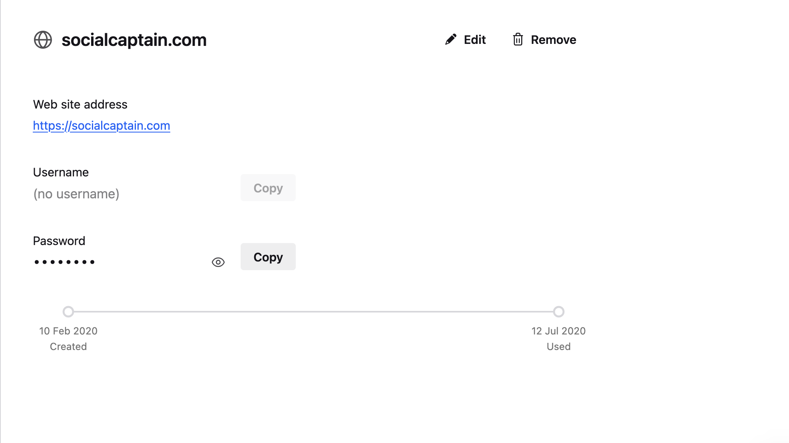Reveal the password with the eye icon

click(218, 262)
